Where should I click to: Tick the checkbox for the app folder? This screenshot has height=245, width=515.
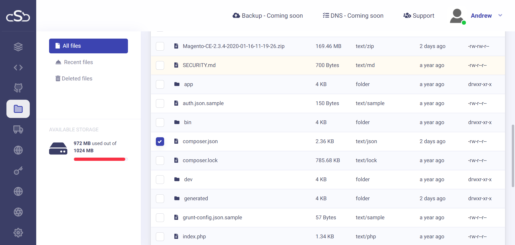(x=160, y=84)
